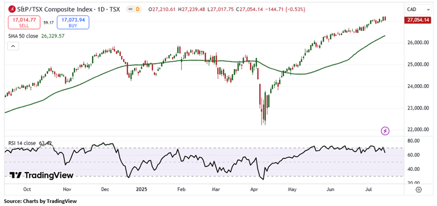Click the RSI 14 close indicator label
The height and width of the screenshot is (206, 437).
click(22, 143)
